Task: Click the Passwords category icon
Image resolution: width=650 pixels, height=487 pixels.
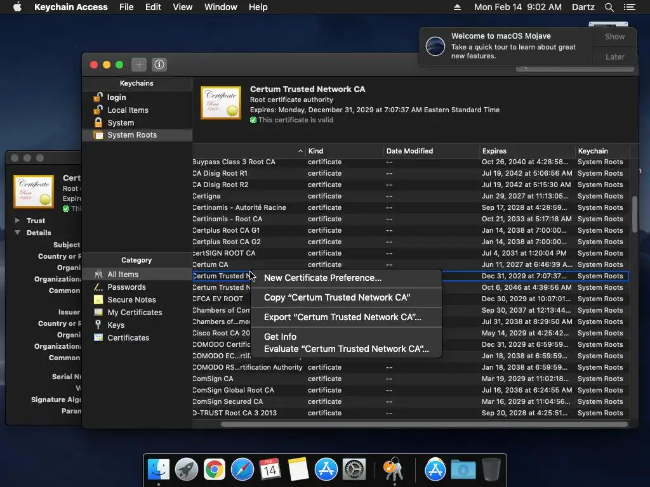Action: click(98, 287)
